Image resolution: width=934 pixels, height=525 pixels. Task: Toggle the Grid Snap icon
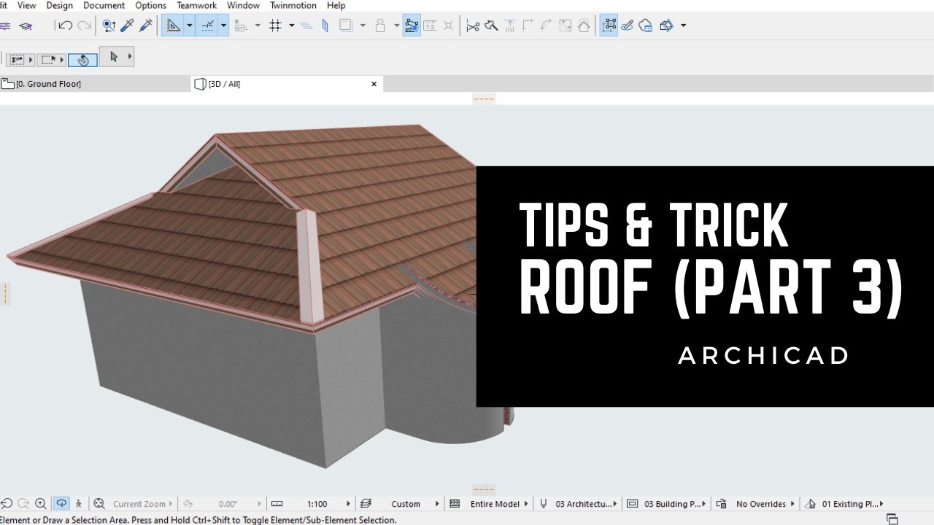click(275, 26)
